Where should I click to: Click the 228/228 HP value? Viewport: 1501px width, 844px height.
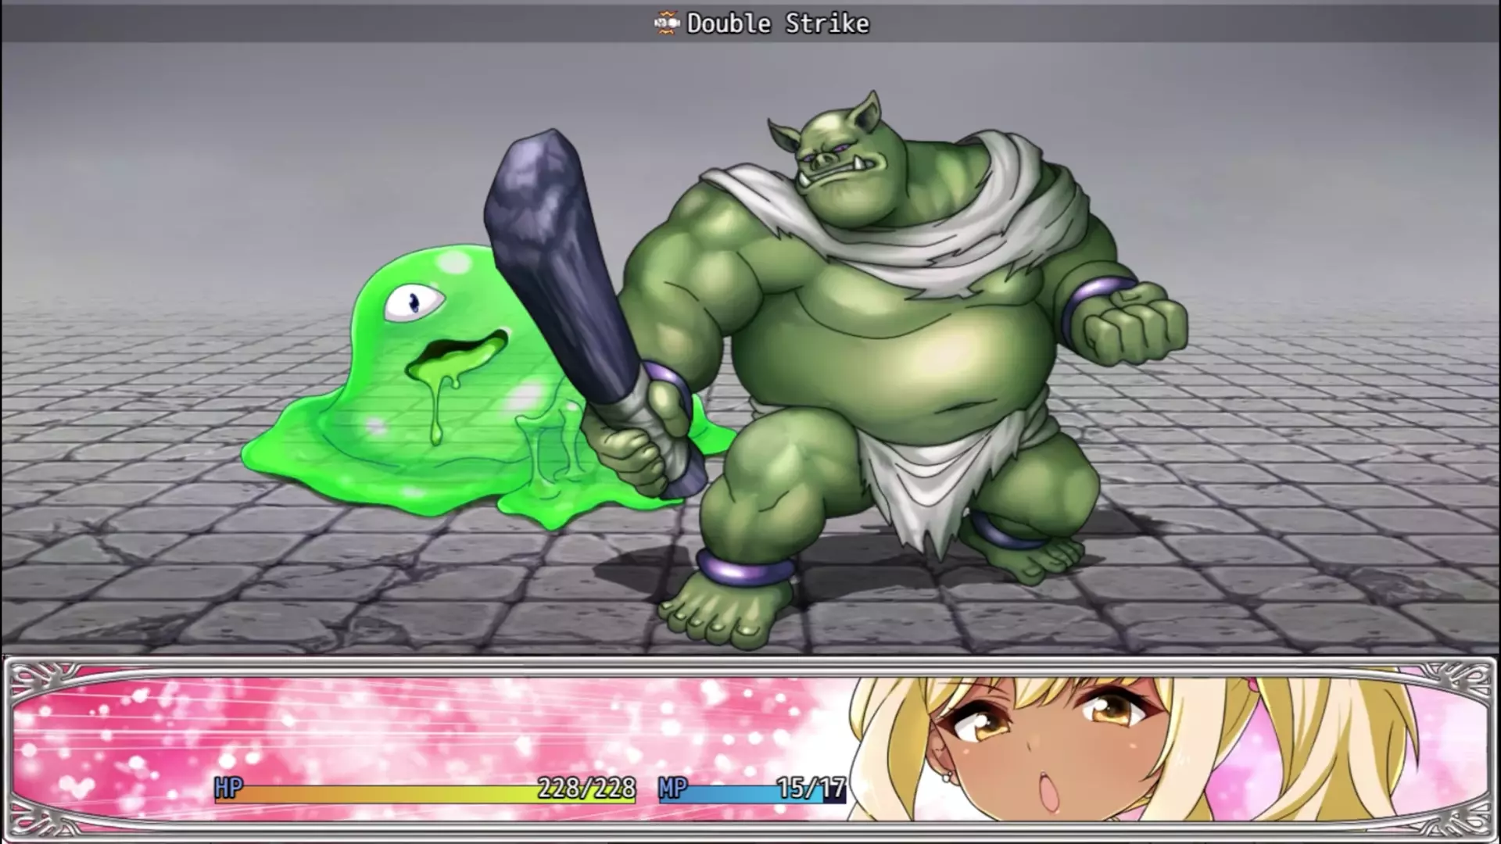click(586, 789)
